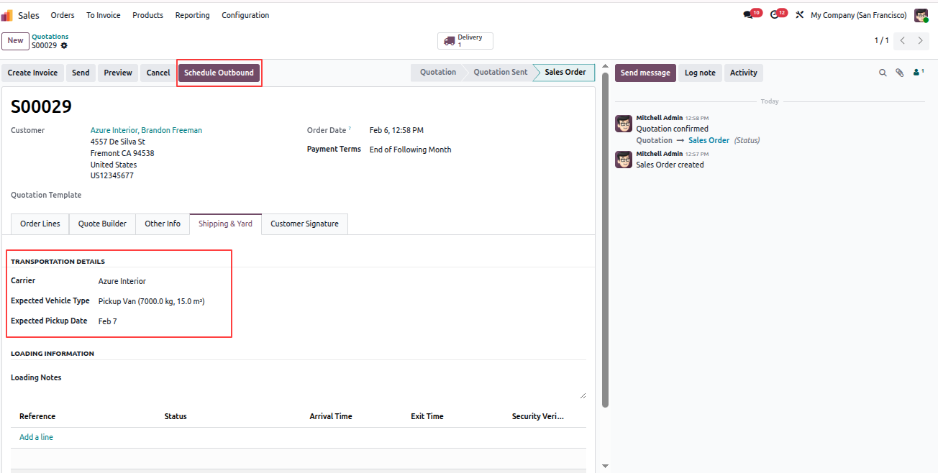Open the messages conversation icon
The image size is (938, 473).
tap(748, 15)
